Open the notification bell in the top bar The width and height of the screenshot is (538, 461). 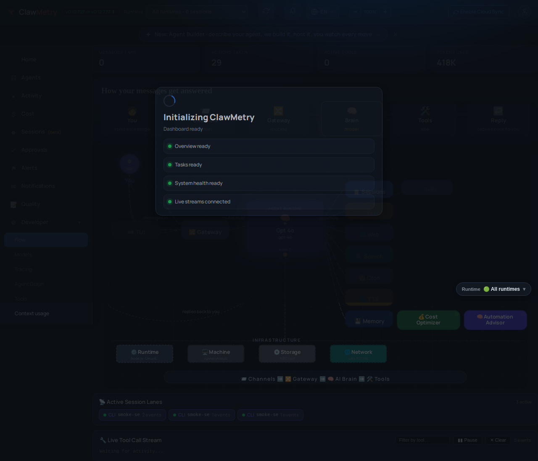click(x=293, y=11)
